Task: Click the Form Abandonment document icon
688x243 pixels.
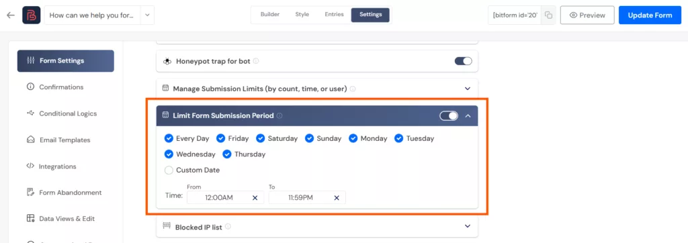Action: pyautogui.click(x=30, y=192)
